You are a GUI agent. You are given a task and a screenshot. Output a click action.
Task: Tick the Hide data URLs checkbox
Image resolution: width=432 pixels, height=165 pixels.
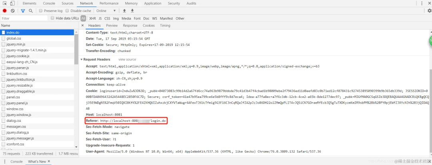53,18
